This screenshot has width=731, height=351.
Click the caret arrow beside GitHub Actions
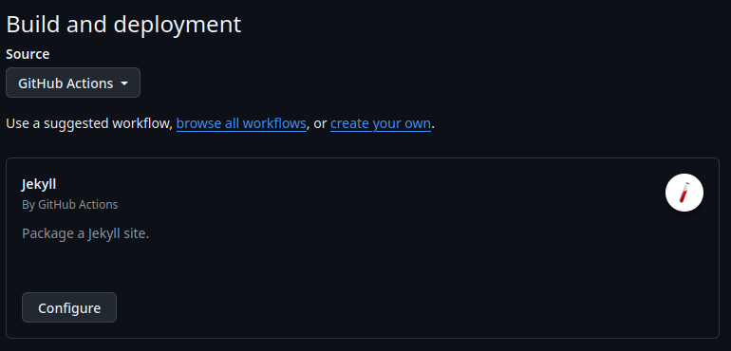click(x=124, y=83)
